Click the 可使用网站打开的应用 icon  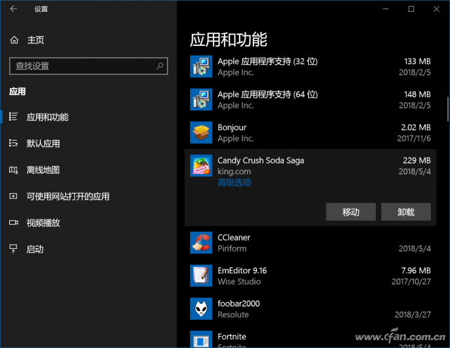click(14, 196)
